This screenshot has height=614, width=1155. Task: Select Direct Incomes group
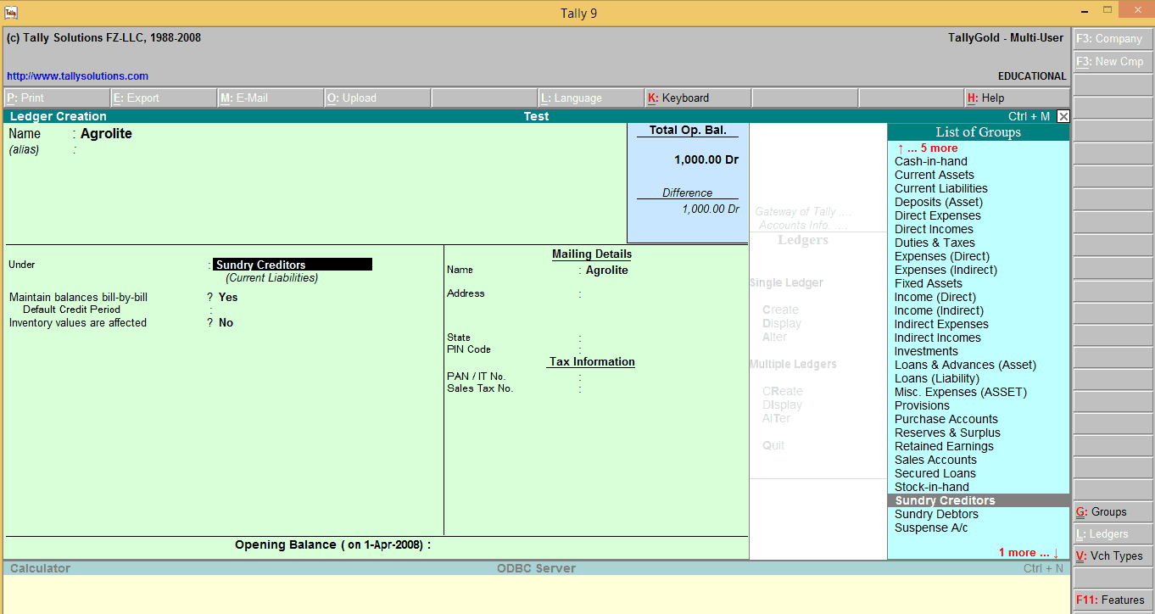[934, 230]
